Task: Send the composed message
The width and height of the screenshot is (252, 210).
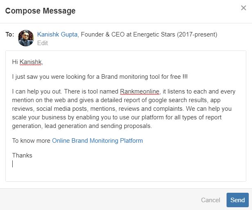Action: [x=238, y=200]
